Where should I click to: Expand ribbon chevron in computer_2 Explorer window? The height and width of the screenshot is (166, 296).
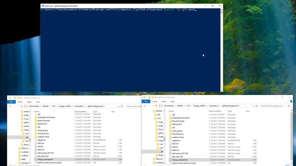[288, 101]
